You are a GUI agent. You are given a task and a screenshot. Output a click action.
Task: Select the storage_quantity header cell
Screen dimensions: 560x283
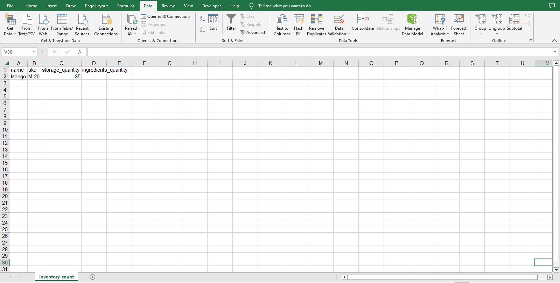pos(61,70)
